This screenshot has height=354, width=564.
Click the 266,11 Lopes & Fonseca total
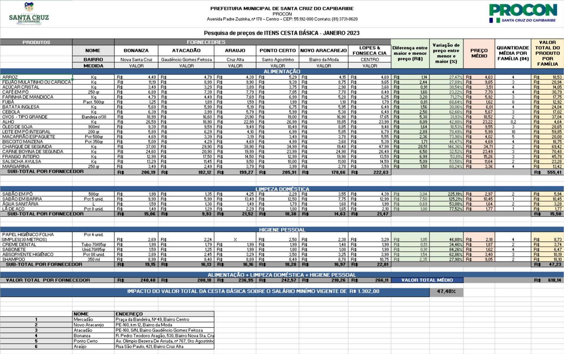pos(370,280)
